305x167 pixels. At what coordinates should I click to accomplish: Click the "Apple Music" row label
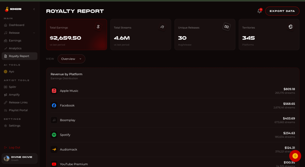(x=69, y=91)
